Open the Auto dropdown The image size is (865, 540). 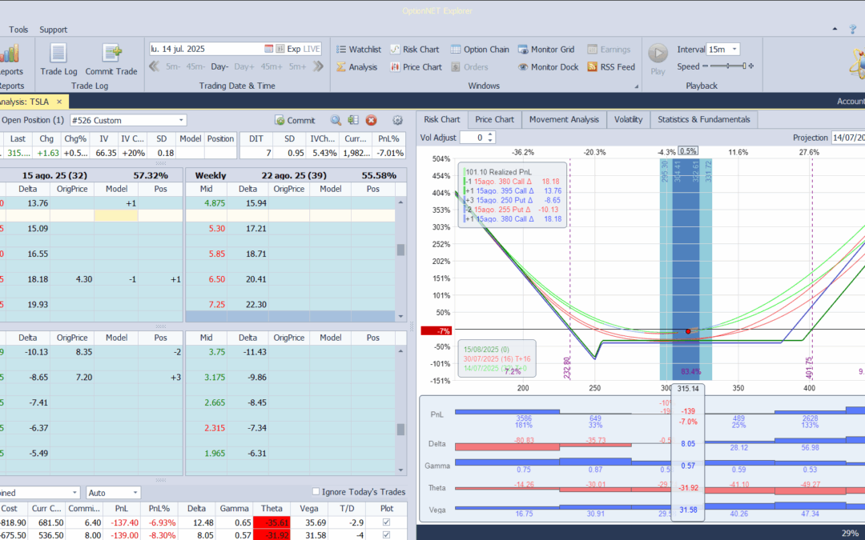[135, 493]
